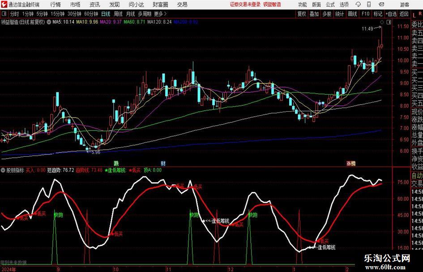This screenshot has width=423, height=272.
Task: Open the 功能 menu
Action: [x=303, y=4]
